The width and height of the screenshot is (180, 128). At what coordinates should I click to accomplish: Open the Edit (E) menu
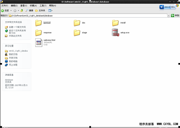14,6
